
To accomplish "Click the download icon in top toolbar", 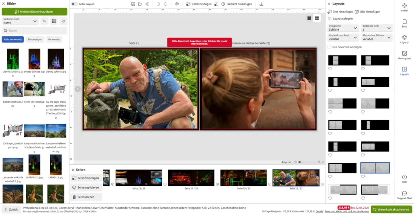I will click(x=261, y=4).
